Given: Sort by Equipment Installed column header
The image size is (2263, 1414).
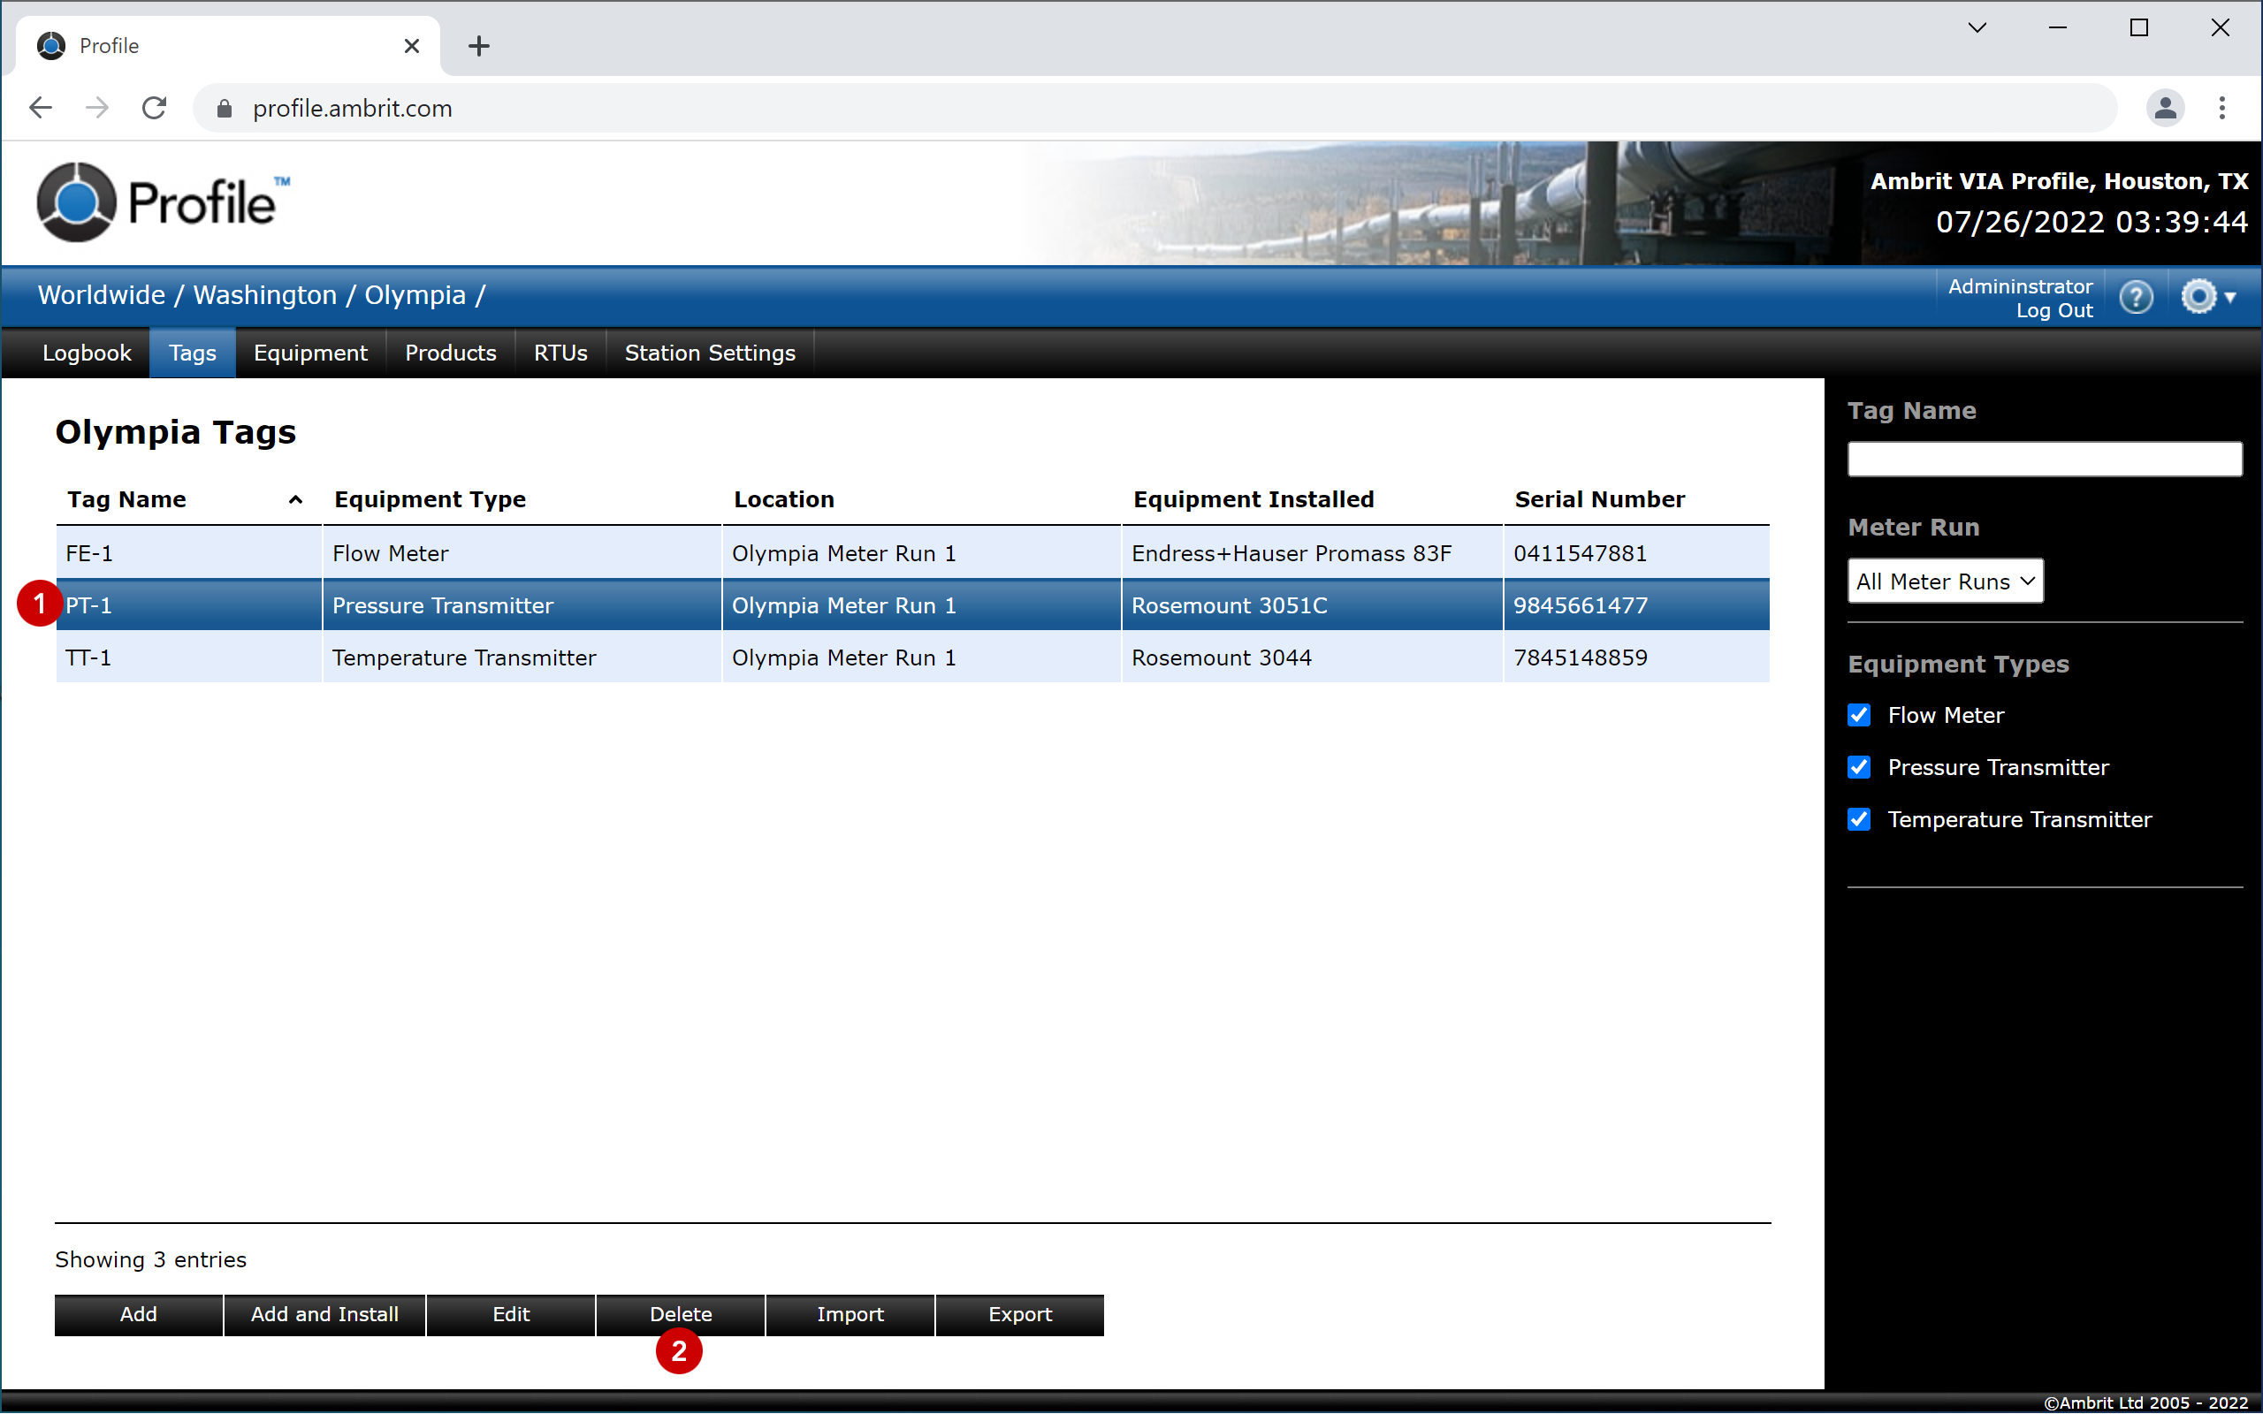Looking at the screenshot, I should [1253, 499].
